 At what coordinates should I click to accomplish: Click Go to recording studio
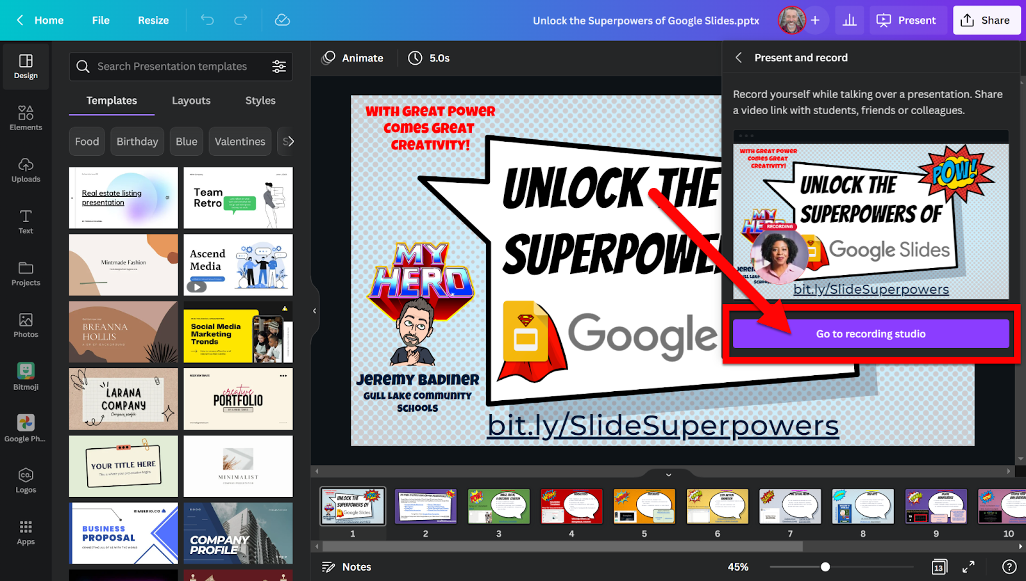pyautogui.click(x=871, y=334)
